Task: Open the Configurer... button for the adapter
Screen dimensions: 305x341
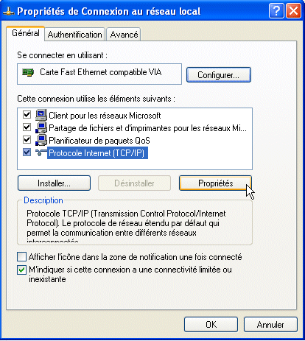Action: [219, 75]
